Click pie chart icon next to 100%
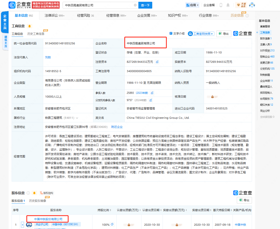280x229 pixels. (112, 224)
